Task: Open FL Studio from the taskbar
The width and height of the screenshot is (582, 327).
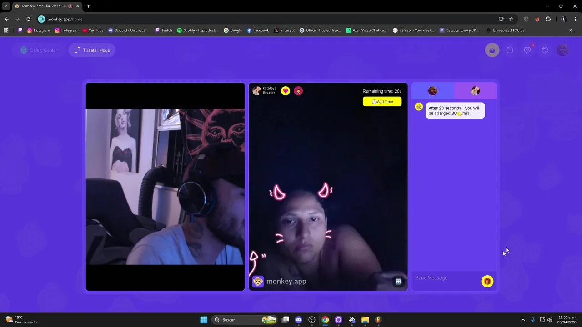Action: click(378, 320)
